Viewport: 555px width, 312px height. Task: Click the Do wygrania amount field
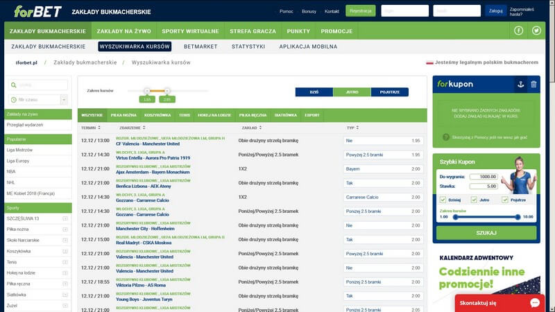click(484, 177)
